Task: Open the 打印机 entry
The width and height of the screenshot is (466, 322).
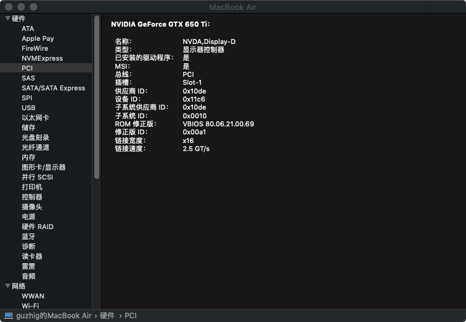Action: tap(32, 187)
